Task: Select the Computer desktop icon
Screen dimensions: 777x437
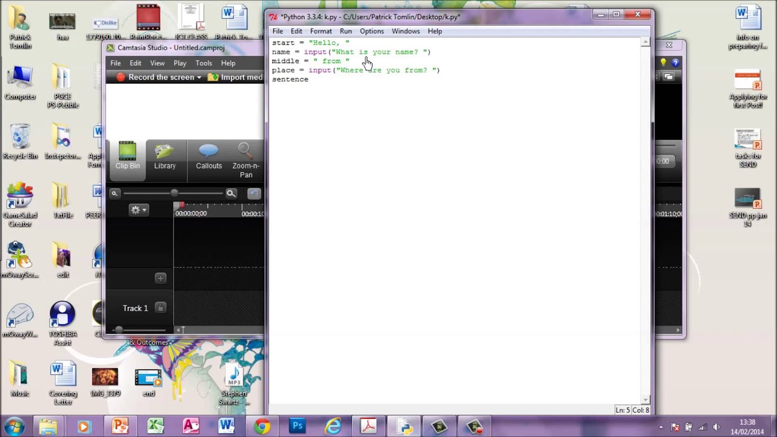Action: point(20,83)
